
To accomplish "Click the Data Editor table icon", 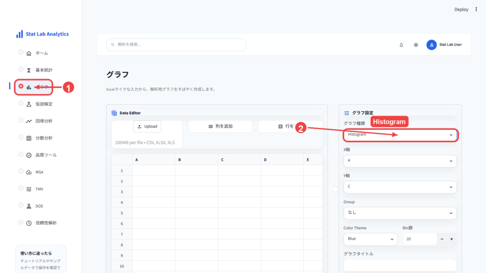I will click(x=114, y=113).
